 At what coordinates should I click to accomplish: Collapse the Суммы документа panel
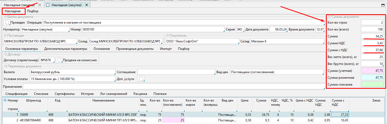click(x=329, y=17)
